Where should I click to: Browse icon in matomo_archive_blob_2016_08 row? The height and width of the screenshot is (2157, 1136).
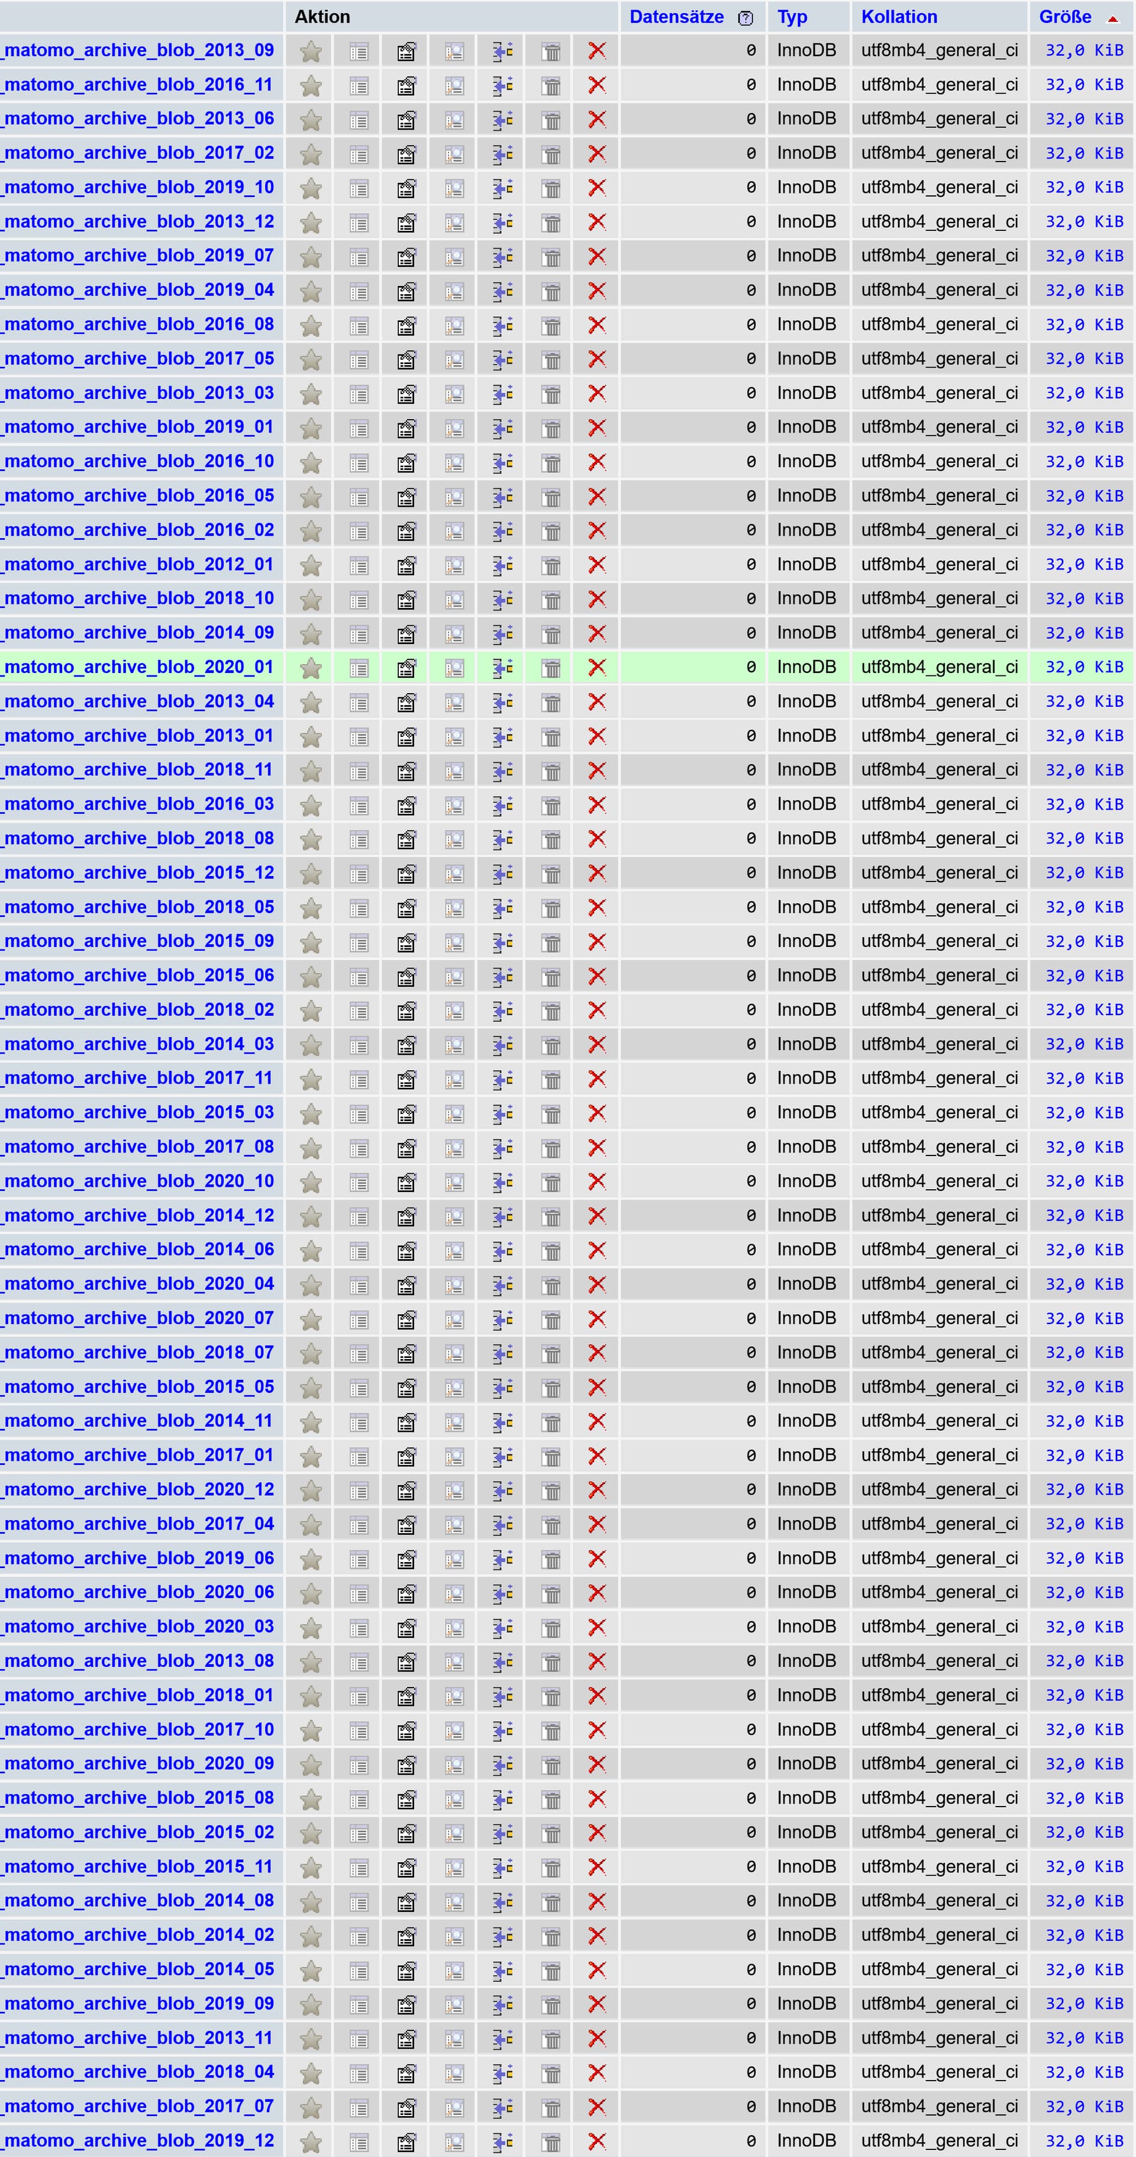tap(359, 326)
